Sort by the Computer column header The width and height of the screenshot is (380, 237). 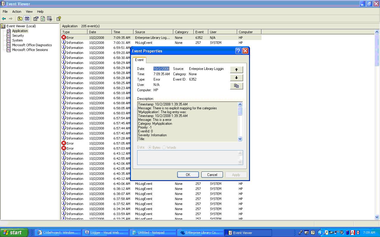pyautogui.click(x=249, y=32)
